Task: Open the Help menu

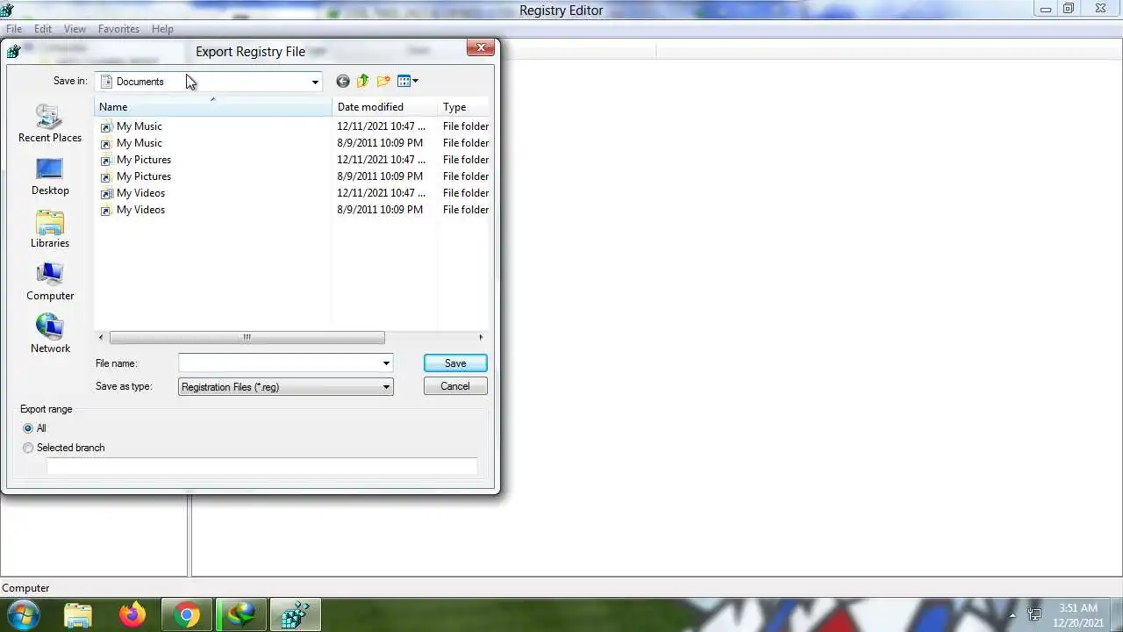Action: pyautogui.click(x=162, y=29)
